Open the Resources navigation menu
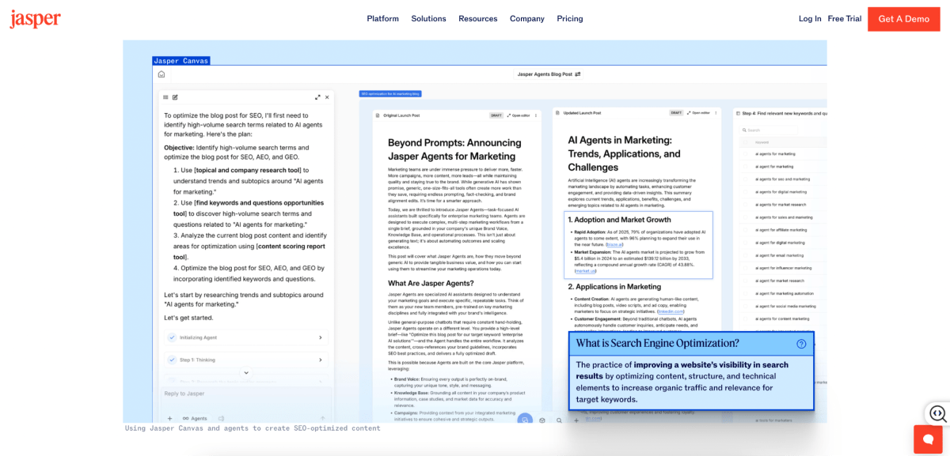 [478, 19]
